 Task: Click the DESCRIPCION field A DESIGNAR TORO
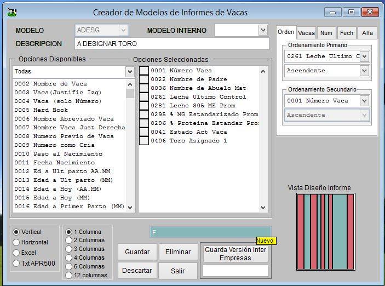(x=172, y=44)
